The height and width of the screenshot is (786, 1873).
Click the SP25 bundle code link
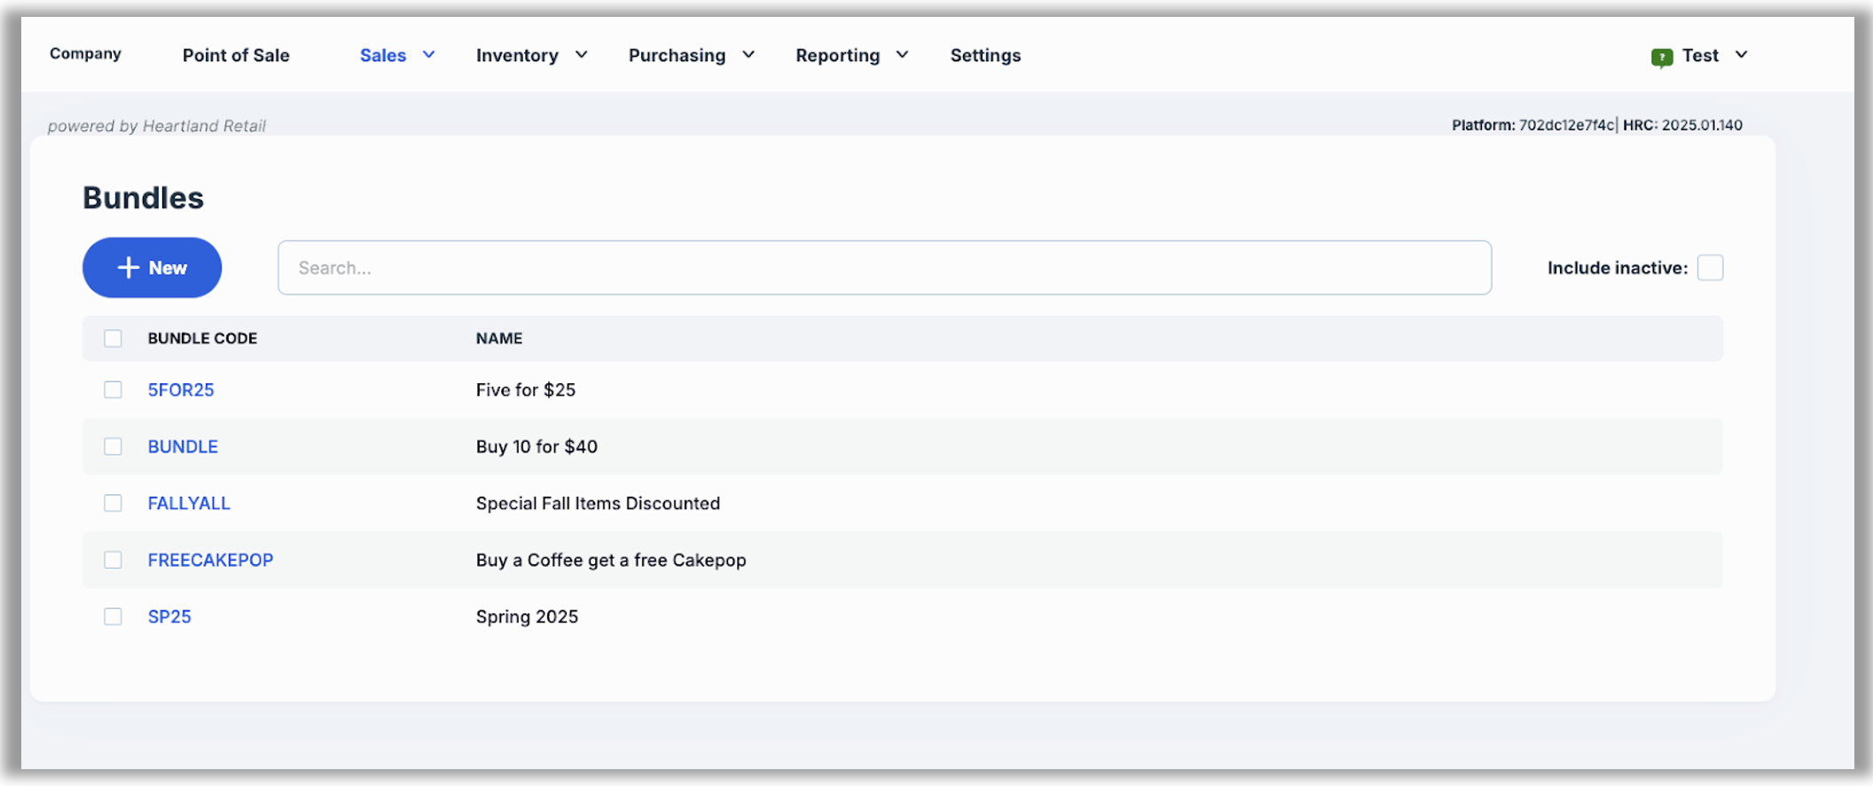pyautogui.click(x=169, y=617)
